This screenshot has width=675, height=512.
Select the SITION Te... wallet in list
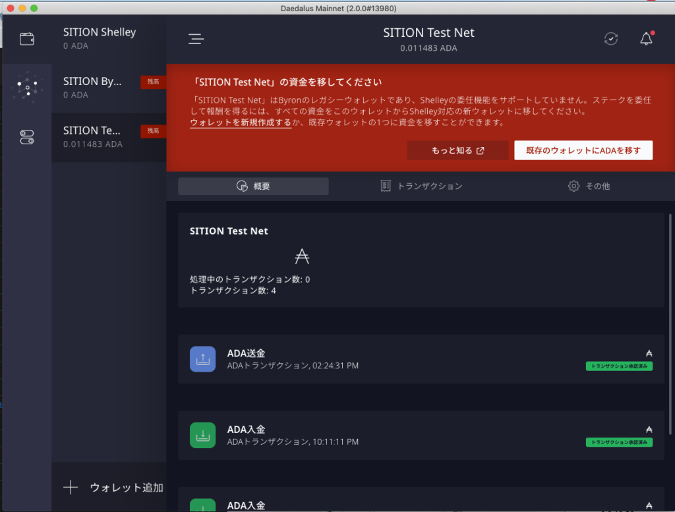109,137
